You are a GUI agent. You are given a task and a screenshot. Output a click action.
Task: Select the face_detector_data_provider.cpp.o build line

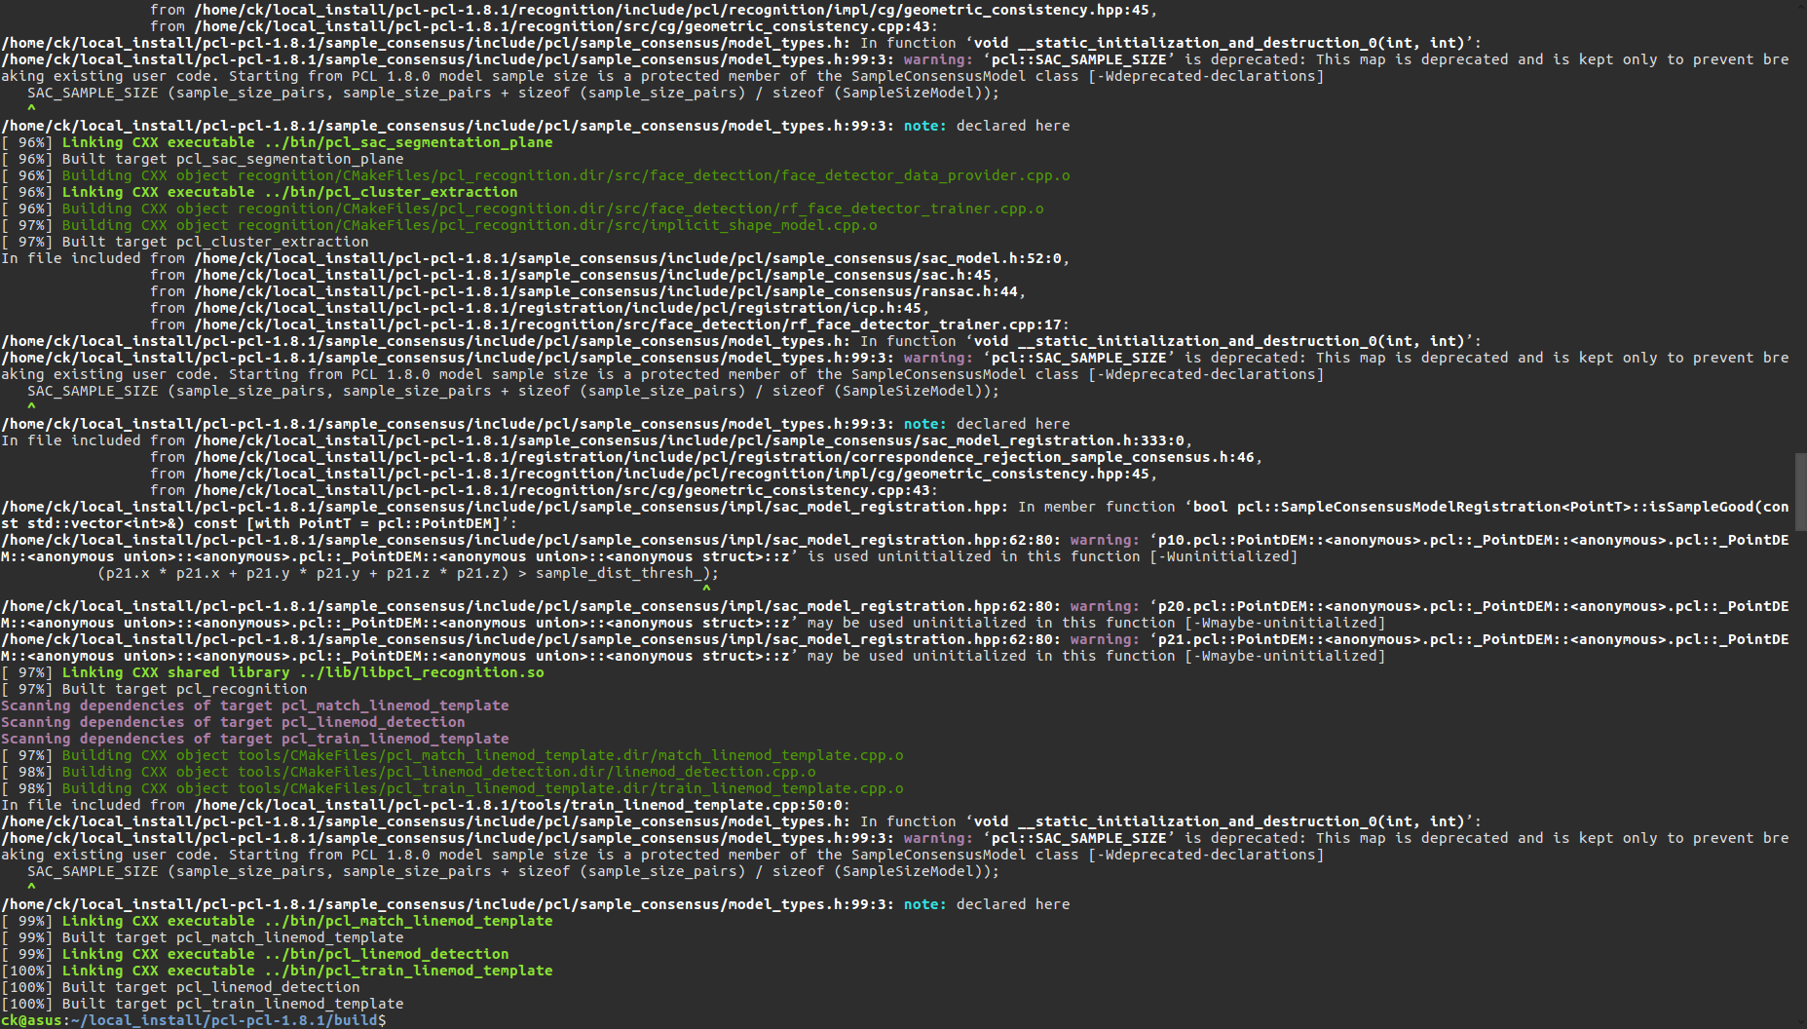point(565,175)
